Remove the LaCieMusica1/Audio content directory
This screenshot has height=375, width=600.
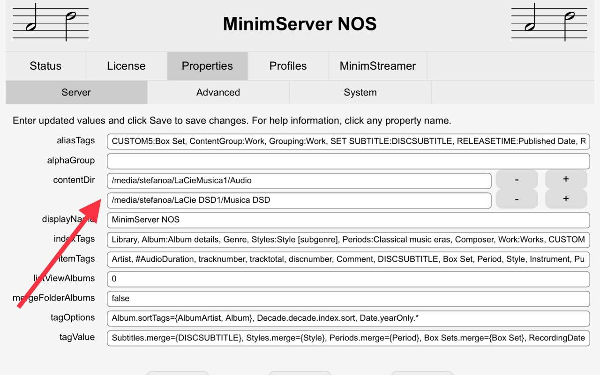click(517, 179)
